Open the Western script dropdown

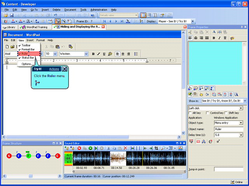(x=86, y=54)
